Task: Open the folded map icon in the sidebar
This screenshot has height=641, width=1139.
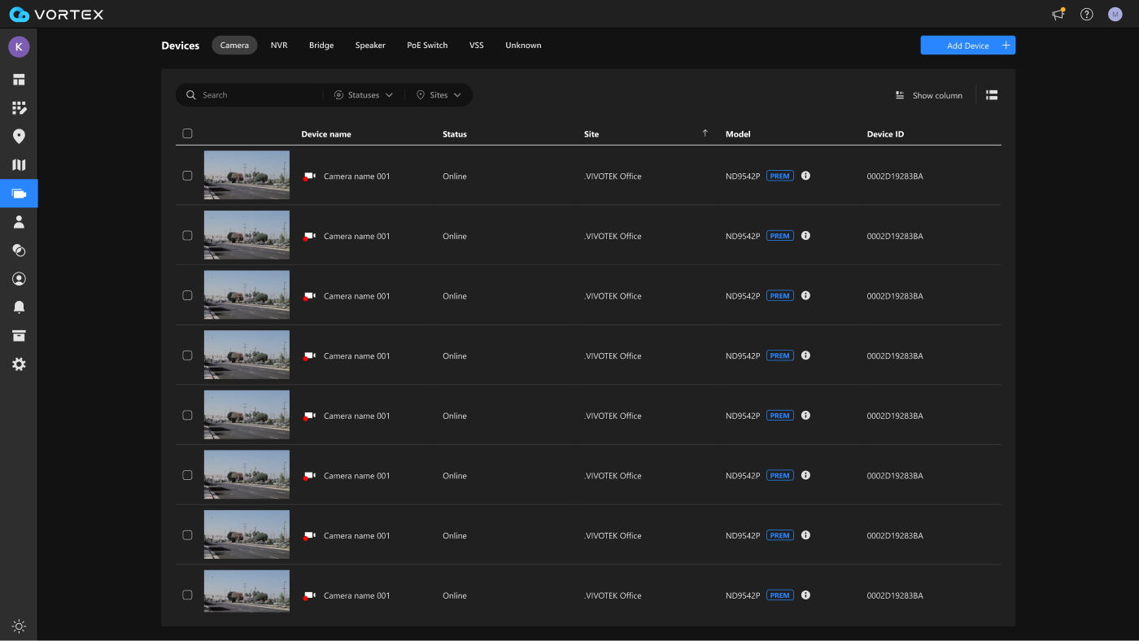Action: coord(19,165)
